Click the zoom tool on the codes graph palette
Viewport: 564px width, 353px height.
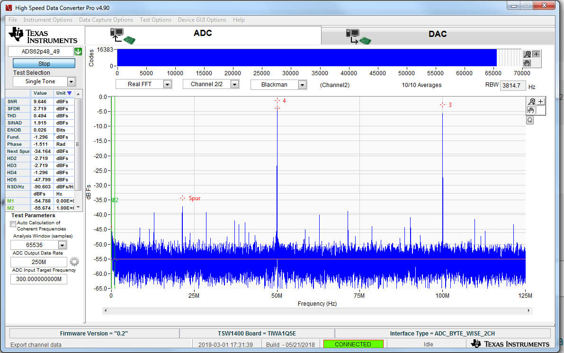coord(528,54)
